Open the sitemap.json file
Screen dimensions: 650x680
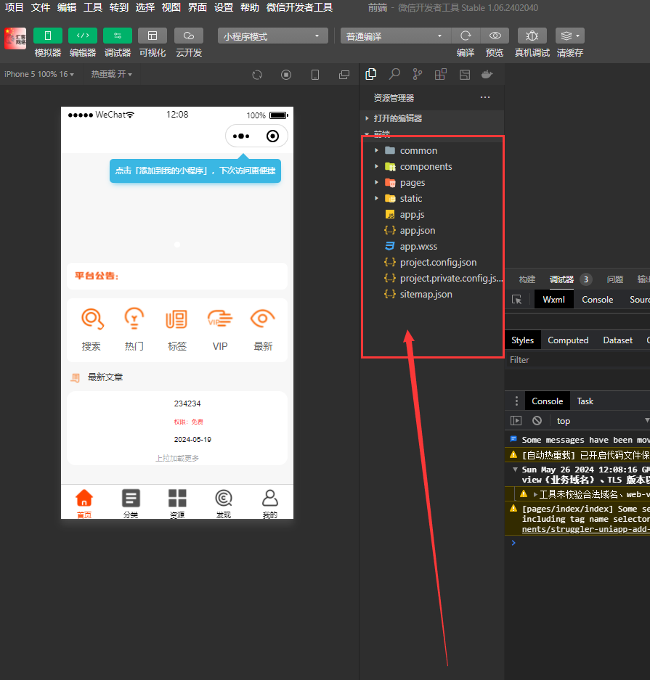pos(431,294)
